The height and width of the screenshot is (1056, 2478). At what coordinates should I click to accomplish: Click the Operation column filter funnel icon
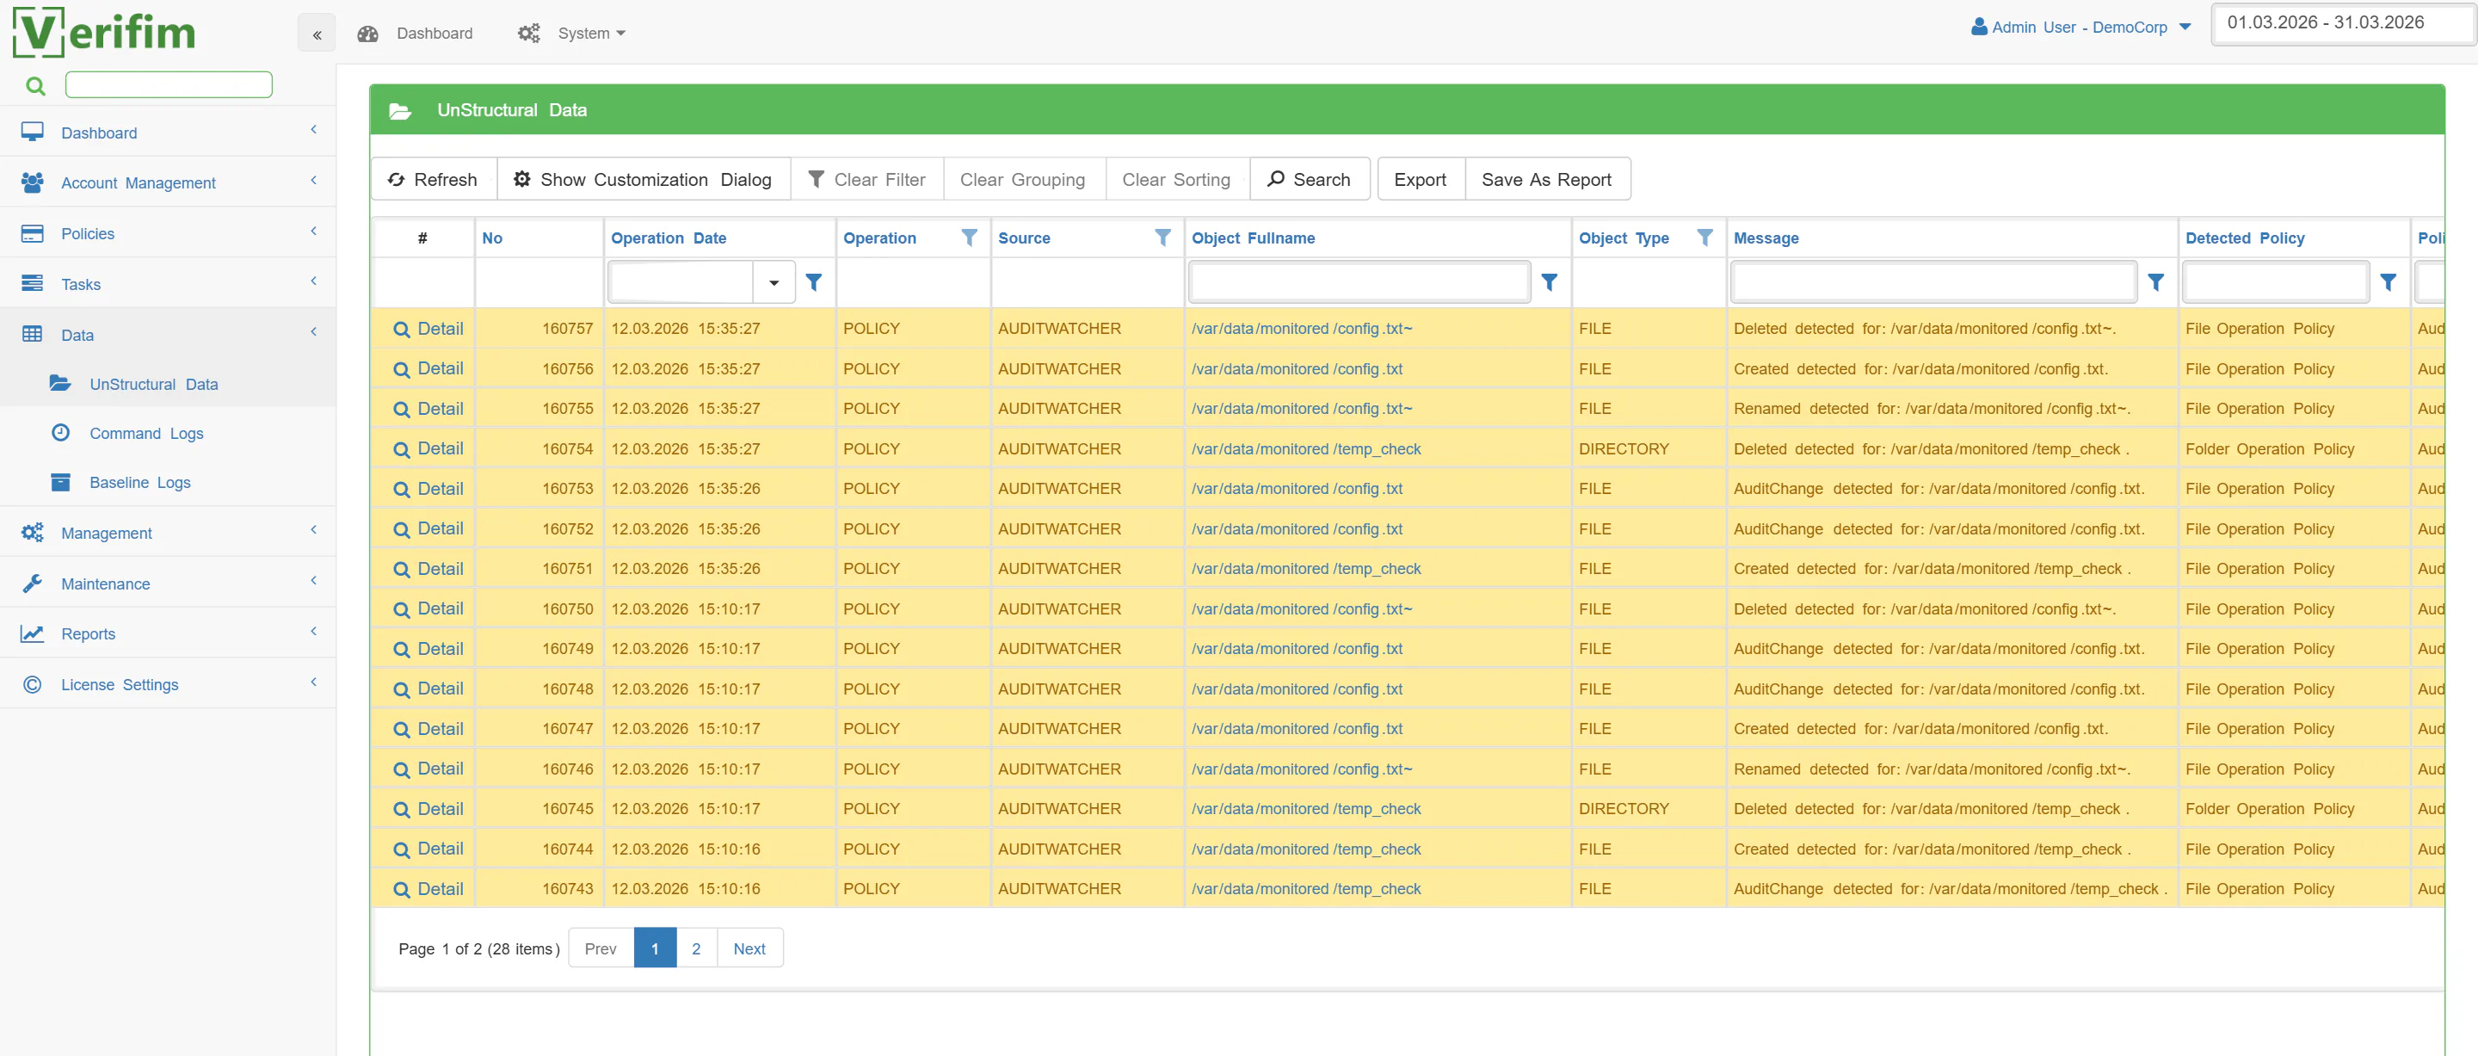(969, 238)
